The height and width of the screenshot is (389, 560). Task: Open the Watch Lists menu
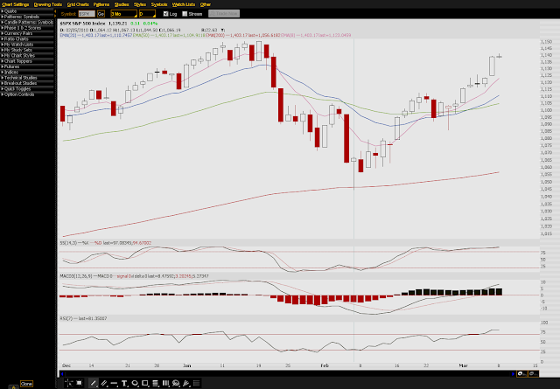pyautogui.click(x=184, y=4)
